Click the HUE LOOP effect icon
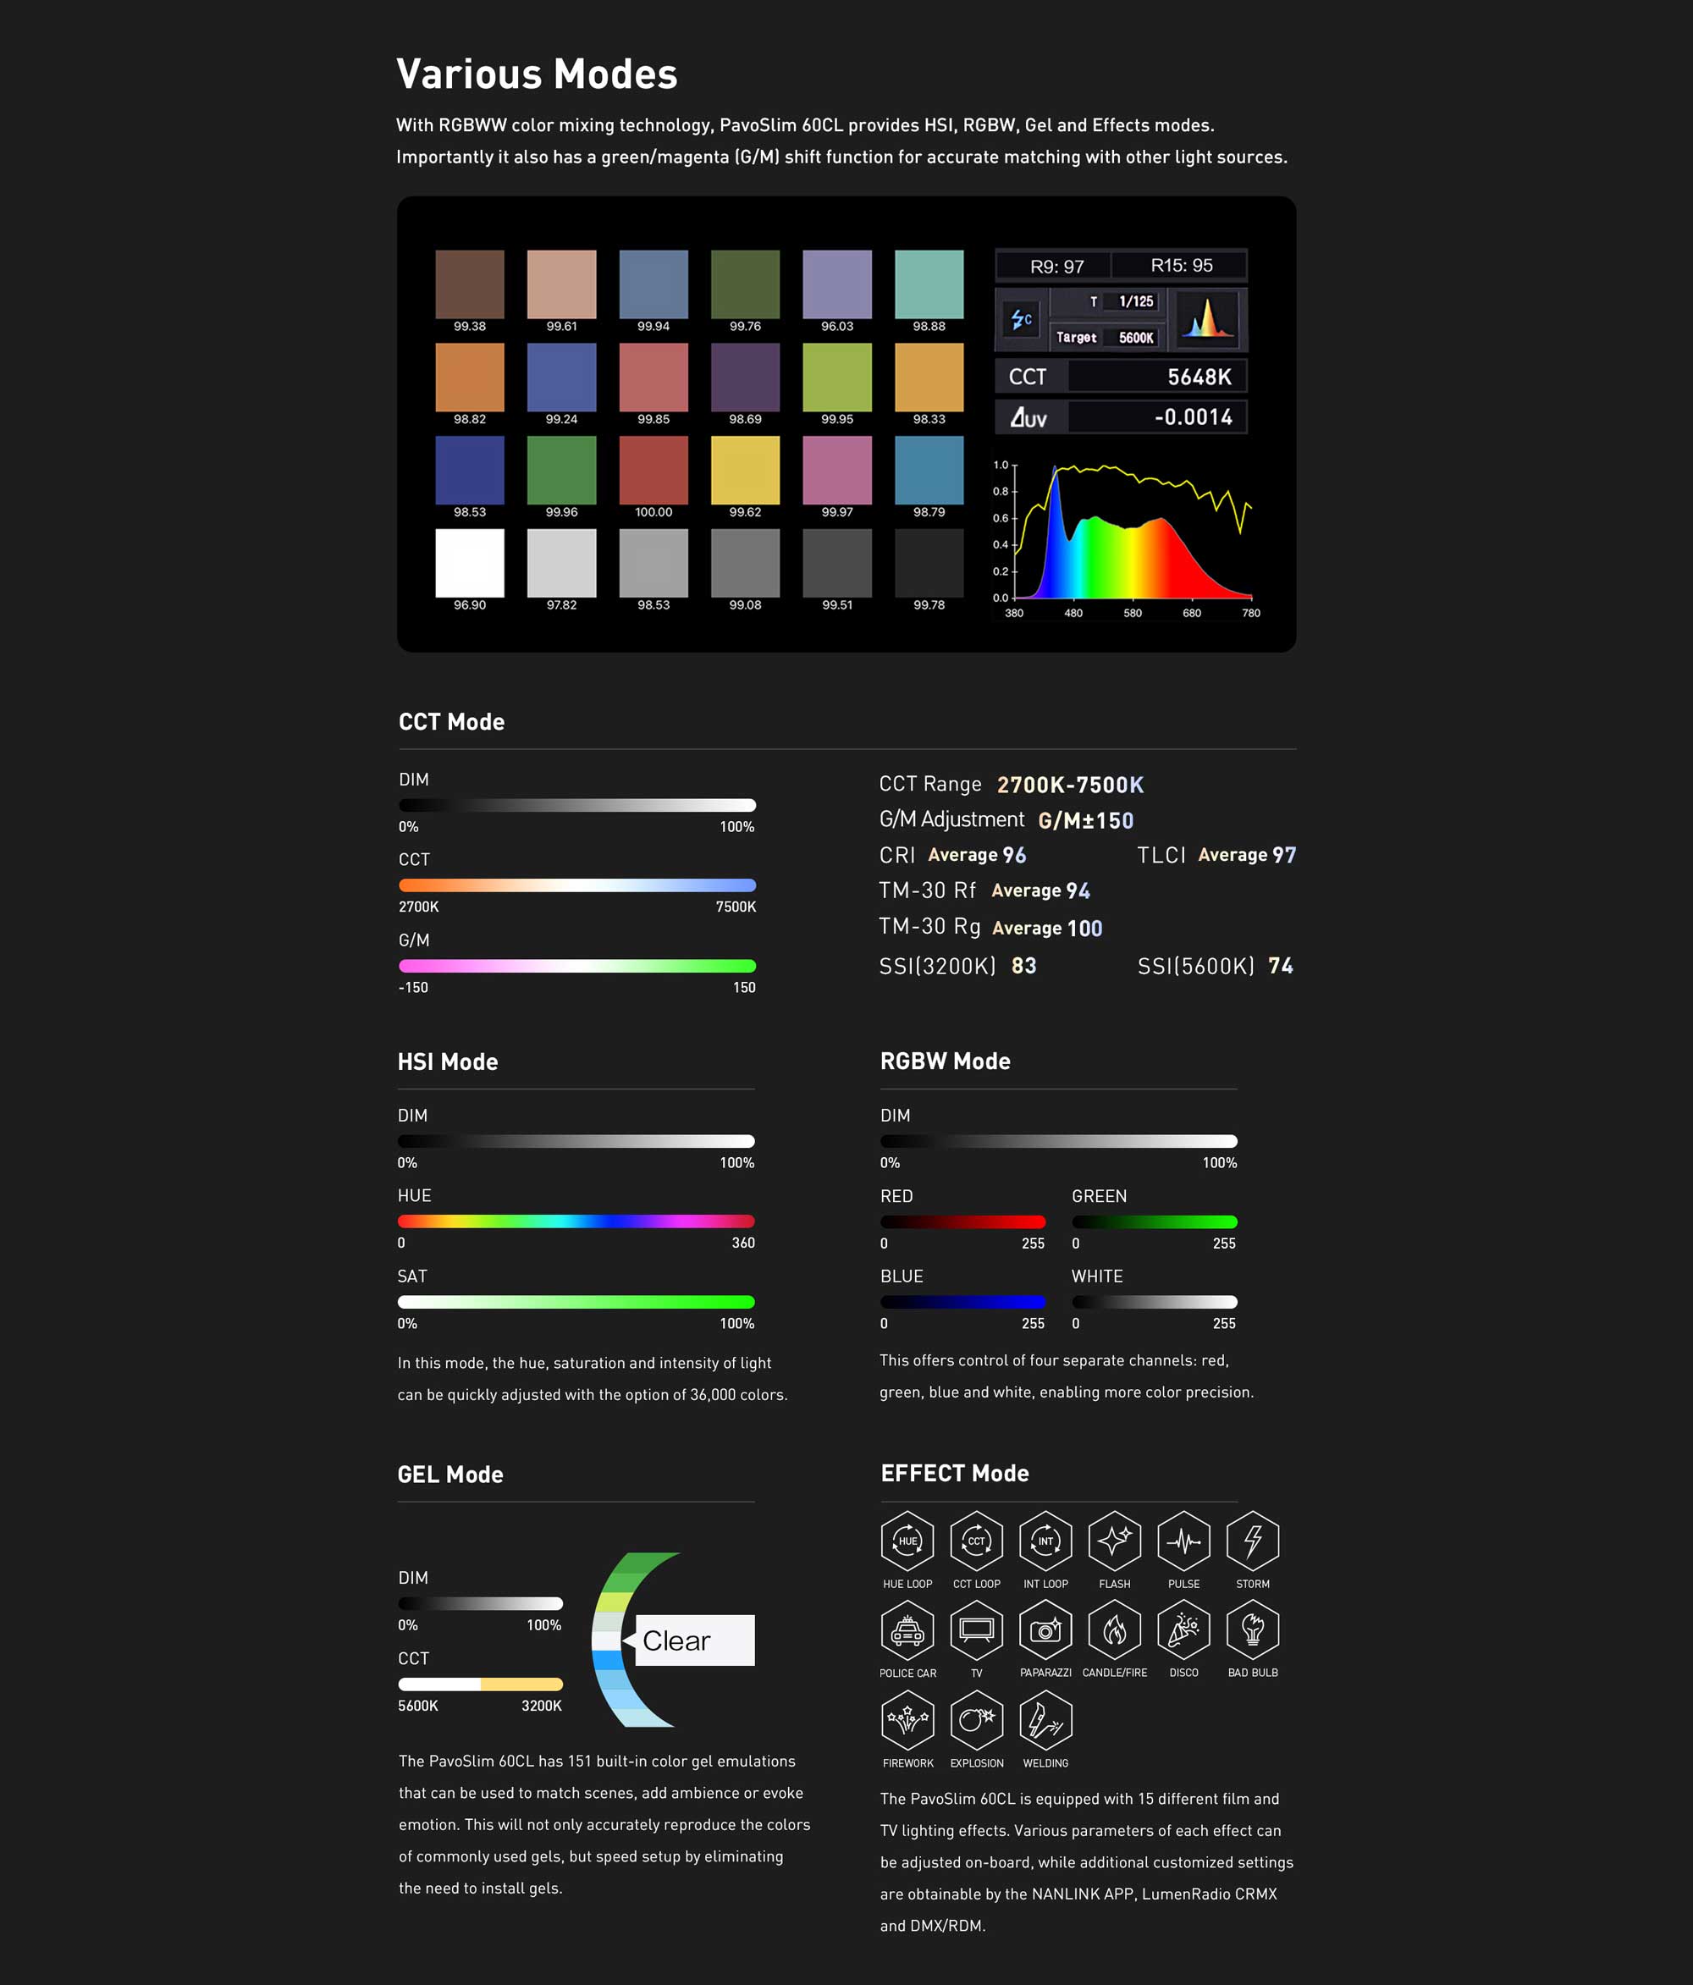This screenshot has height=1985, width=1693. [907, 1541]
